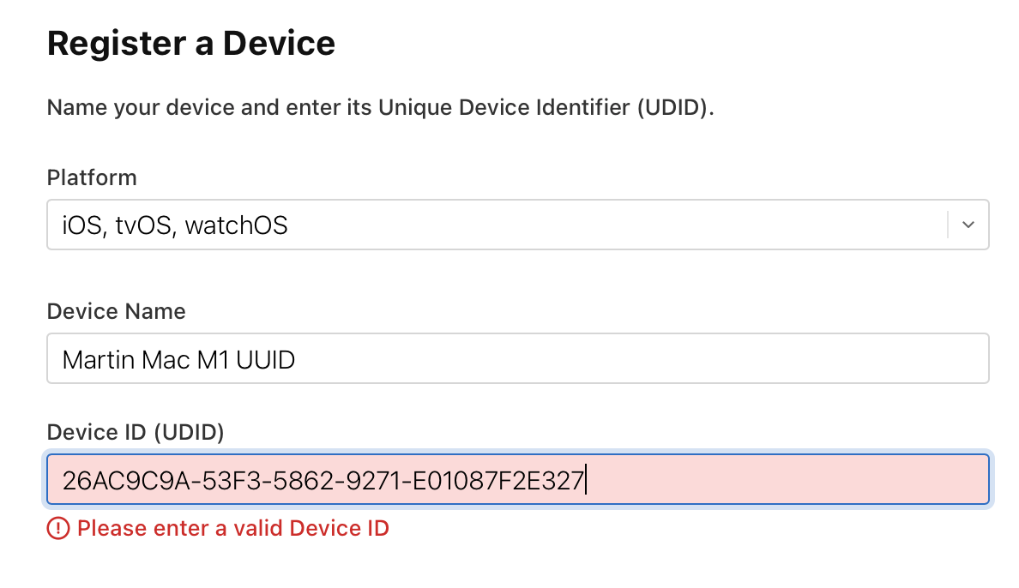
Task: Click the Register a Device heading
Action: point(190,43)
